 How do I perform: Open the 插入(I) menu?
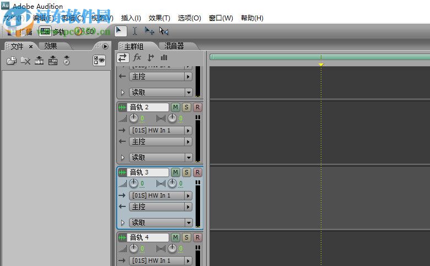tap(131, 18)
